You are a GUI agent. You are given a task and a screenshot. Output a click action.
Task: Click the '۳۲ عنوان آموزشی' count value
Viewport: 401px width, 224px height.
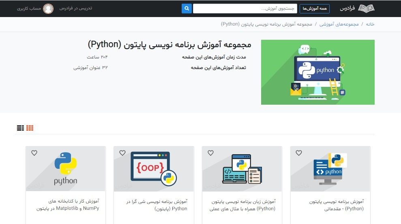point(90,68)
